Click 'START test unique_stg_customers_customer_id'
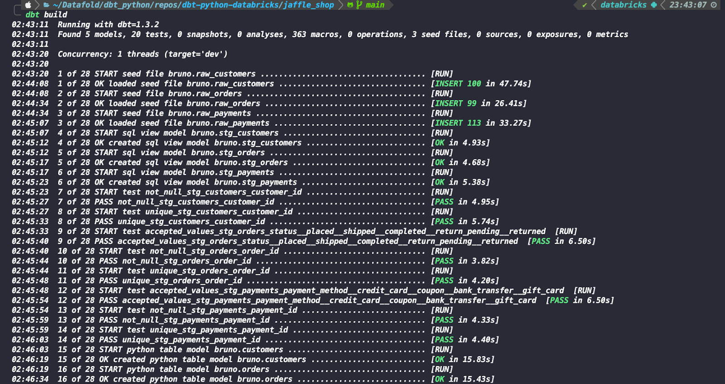The image size is (725, 384). [193, 212]
